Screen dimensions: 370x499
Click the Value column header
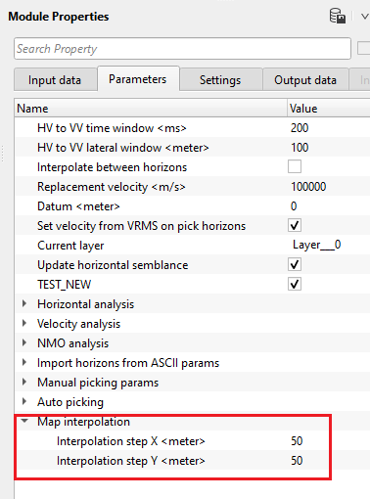pyautogui.click(x=329, y=109)
